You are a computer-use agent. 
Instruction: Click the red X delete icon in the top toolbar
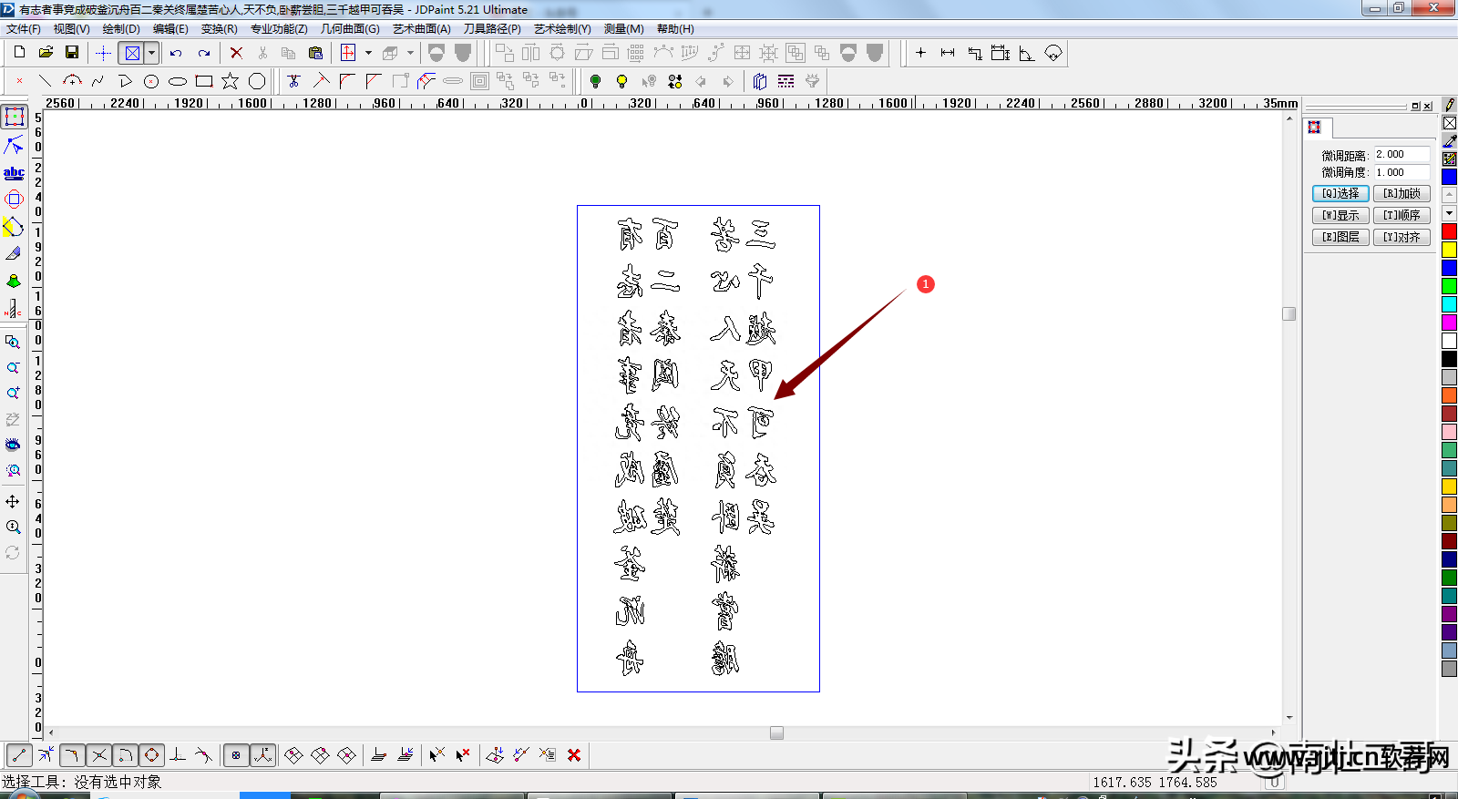(x=236, y=53)
